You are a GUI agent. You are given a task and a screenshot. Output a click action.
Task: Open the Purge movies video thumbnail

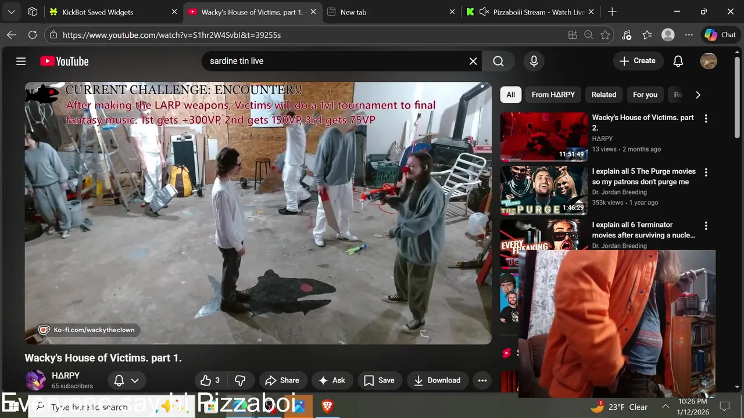[544, 190]
